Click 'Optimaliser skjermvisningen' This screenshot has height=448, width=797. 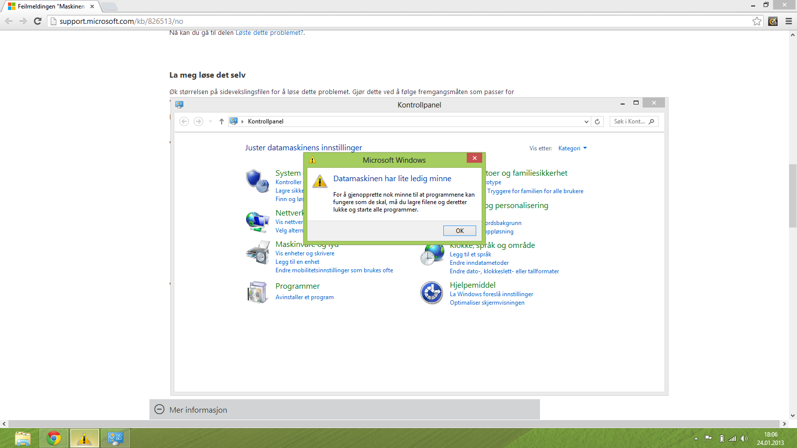coord(487,303)
